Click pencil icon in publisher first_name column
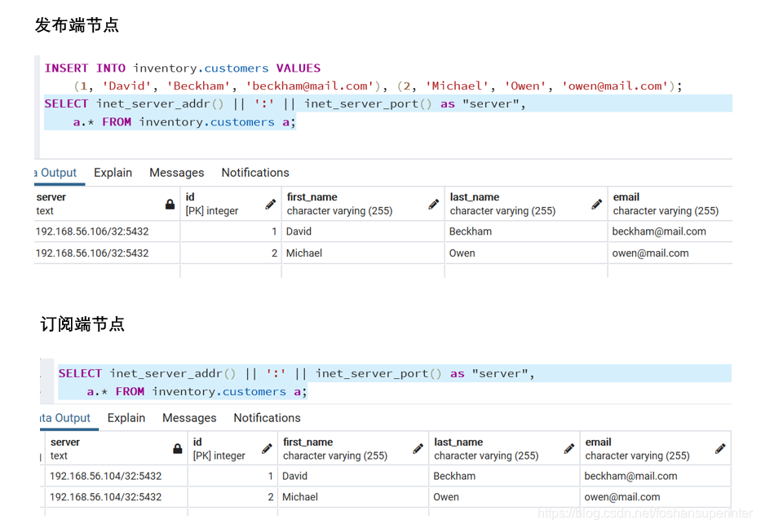 (x=433, y=205)
